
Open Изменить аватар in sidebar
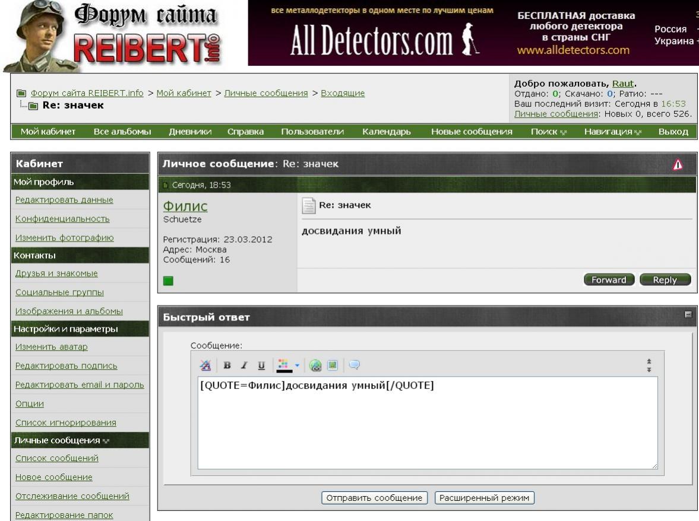tap(52, 347)
